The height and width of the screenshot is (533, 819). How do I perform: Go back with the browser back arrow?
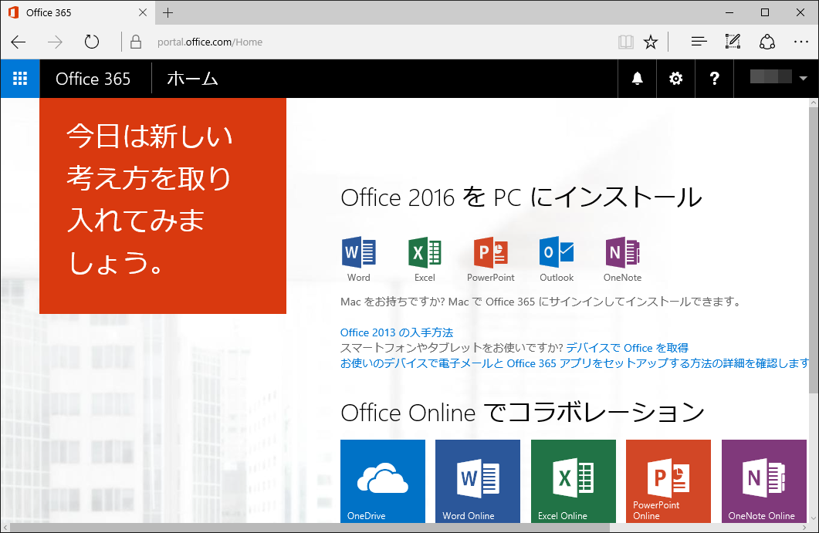(19, 42)
